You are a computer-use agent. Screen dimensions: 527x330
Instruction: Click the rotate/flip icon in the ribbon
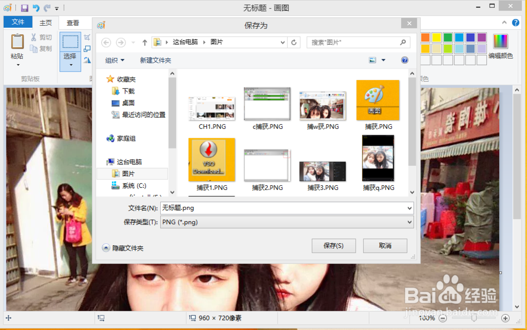[87, 59]
